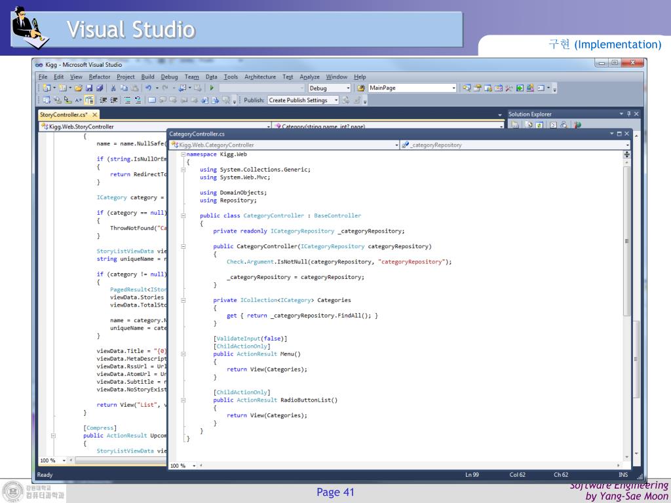The height and width of the screenshot is (503, 671).
Task: Open the active files list arrow above the editor
Action: [x=500, y=115]
